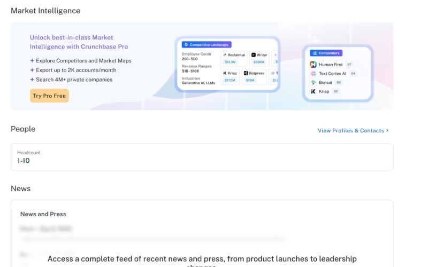The width and height of the screenshot is (428, 267).
Task: Click the Bonsai logo icon
Action: (x=313, y=82)
